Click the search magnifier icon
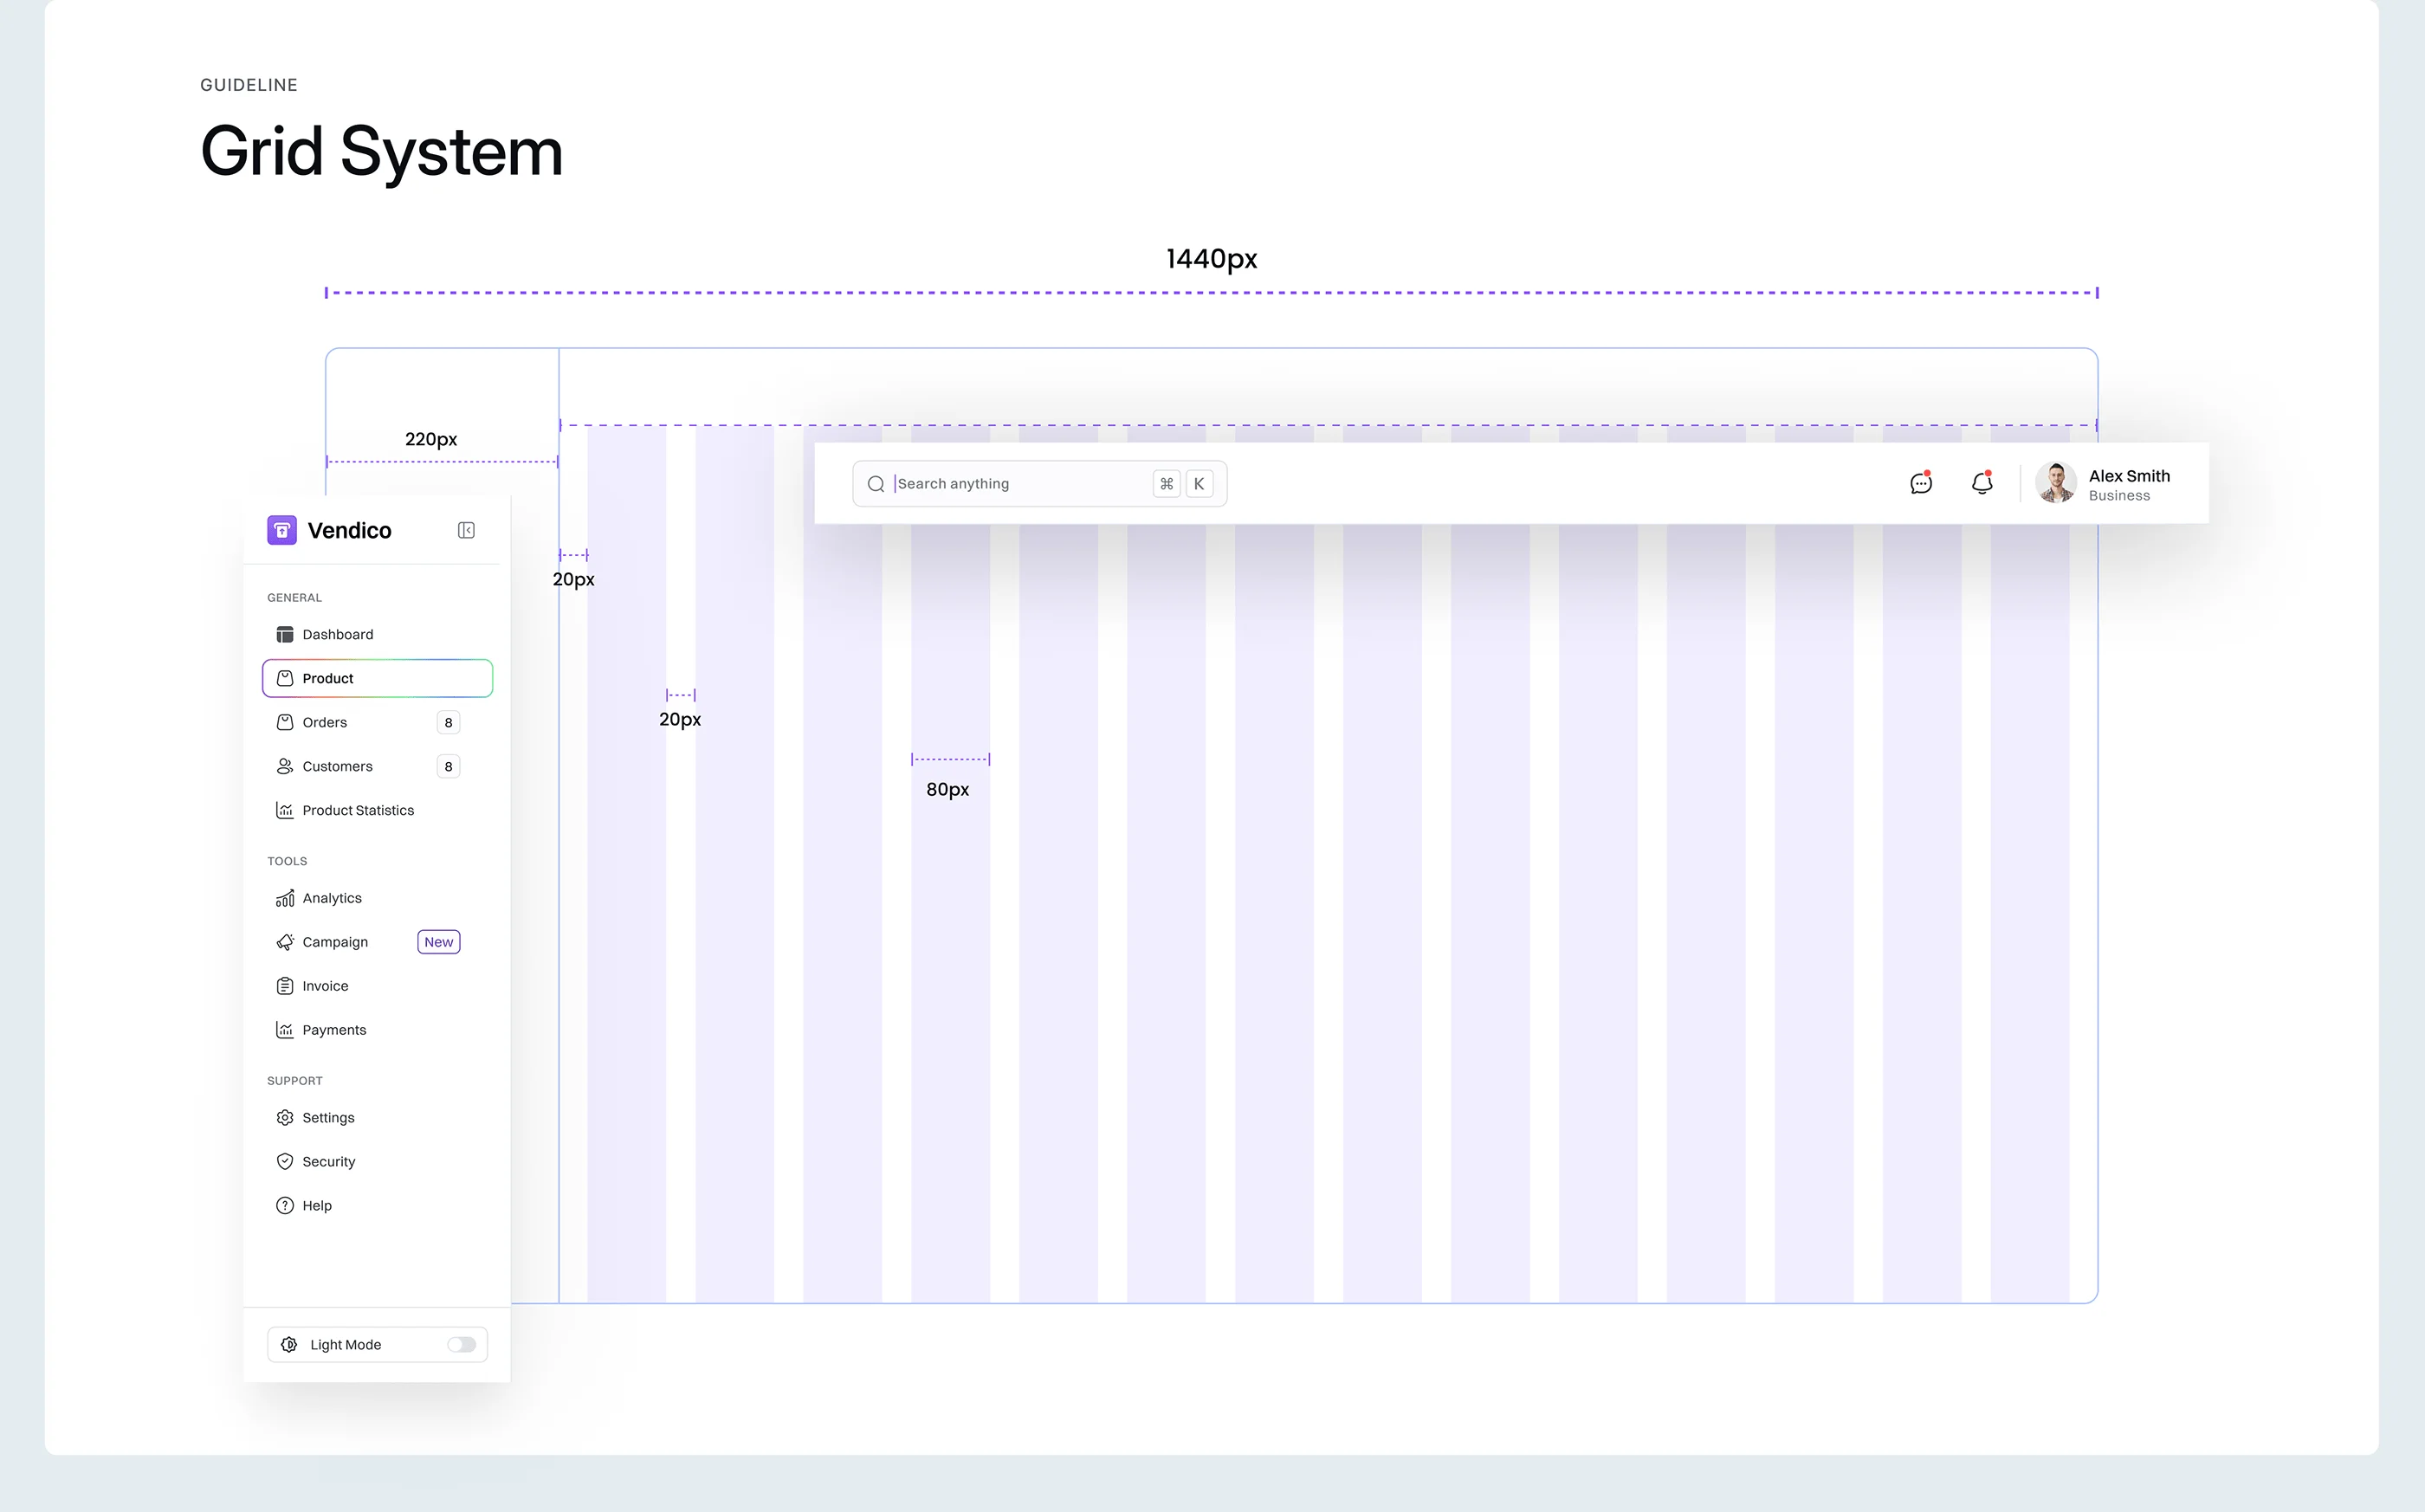 pos(876,484)
